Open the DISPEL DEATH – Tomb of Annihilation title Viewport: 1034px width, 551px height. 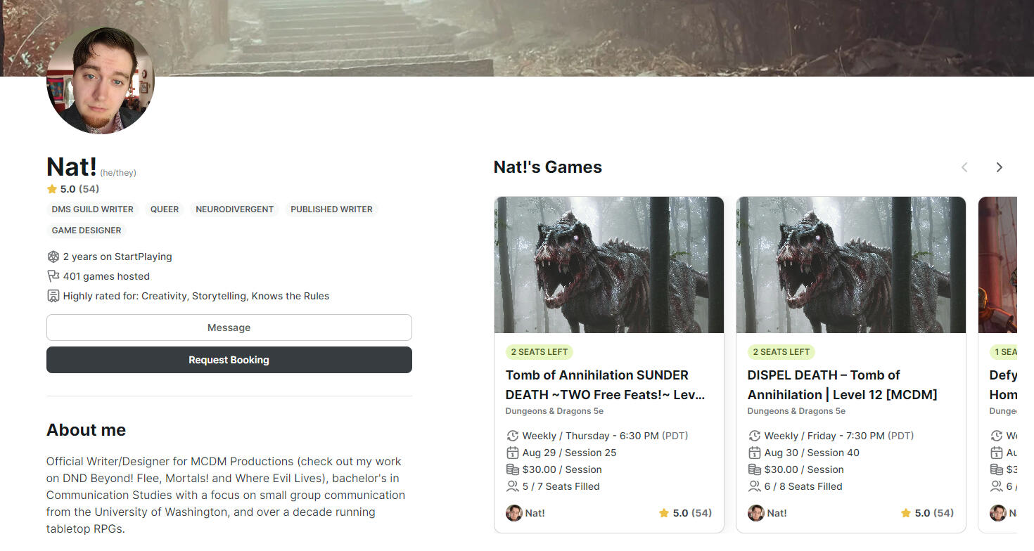(x=842, y=384)
